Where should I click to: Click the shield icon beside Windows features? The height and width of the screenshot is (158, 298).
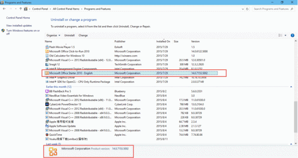tap(3, 31)
